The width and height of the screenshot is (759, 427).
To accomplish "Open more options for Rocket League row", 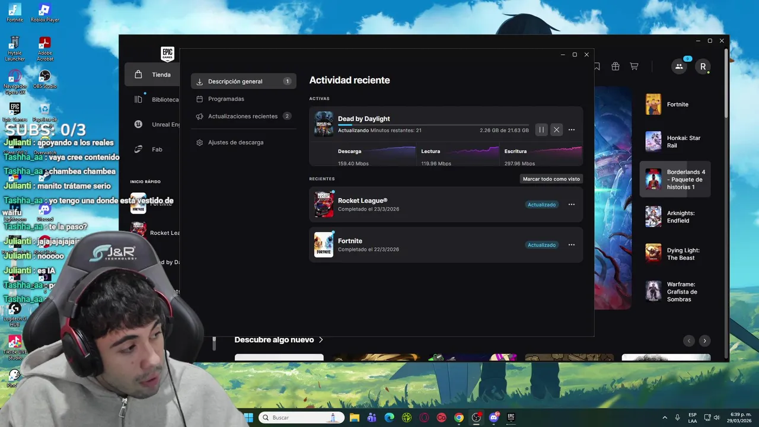I will click(572, 205).
